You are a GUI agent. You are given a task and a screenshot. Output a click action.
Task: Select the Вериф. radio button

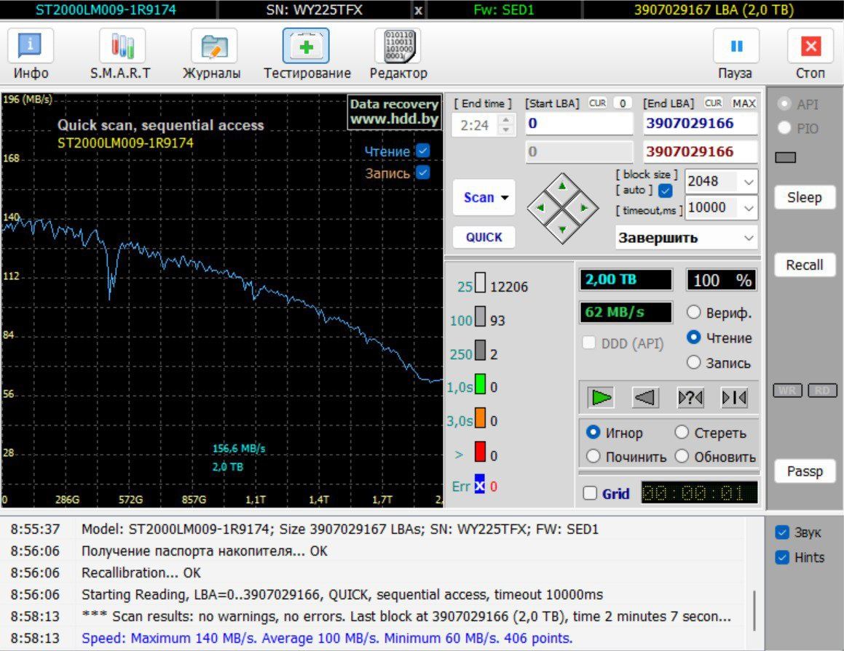[x=694, y=312]
